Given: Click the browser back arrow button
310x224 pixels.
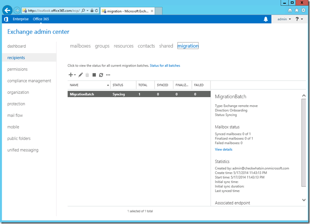Looking at the screenshot, I should coord(7,10).
